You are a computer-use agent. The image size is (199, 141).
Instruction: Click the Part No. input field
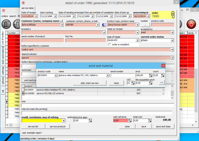pyautogui.click(x=86, y=40)
